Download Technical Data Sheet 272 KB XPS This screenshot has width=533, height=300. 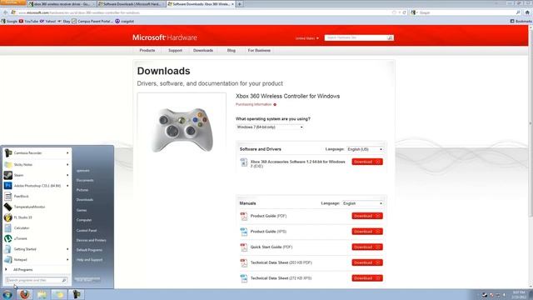point(367,278)
